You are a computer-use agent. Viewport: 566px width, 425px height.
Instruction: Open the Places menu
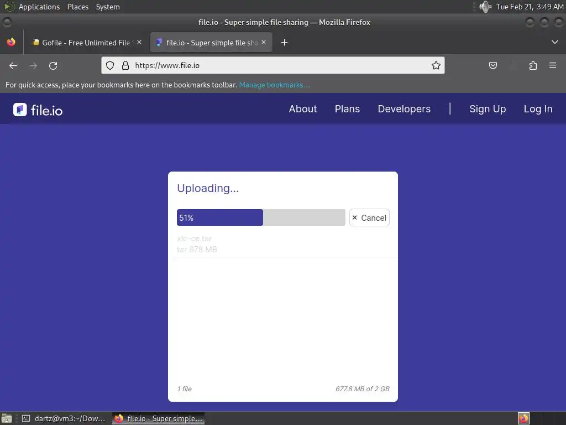click(x=78, y=7)
